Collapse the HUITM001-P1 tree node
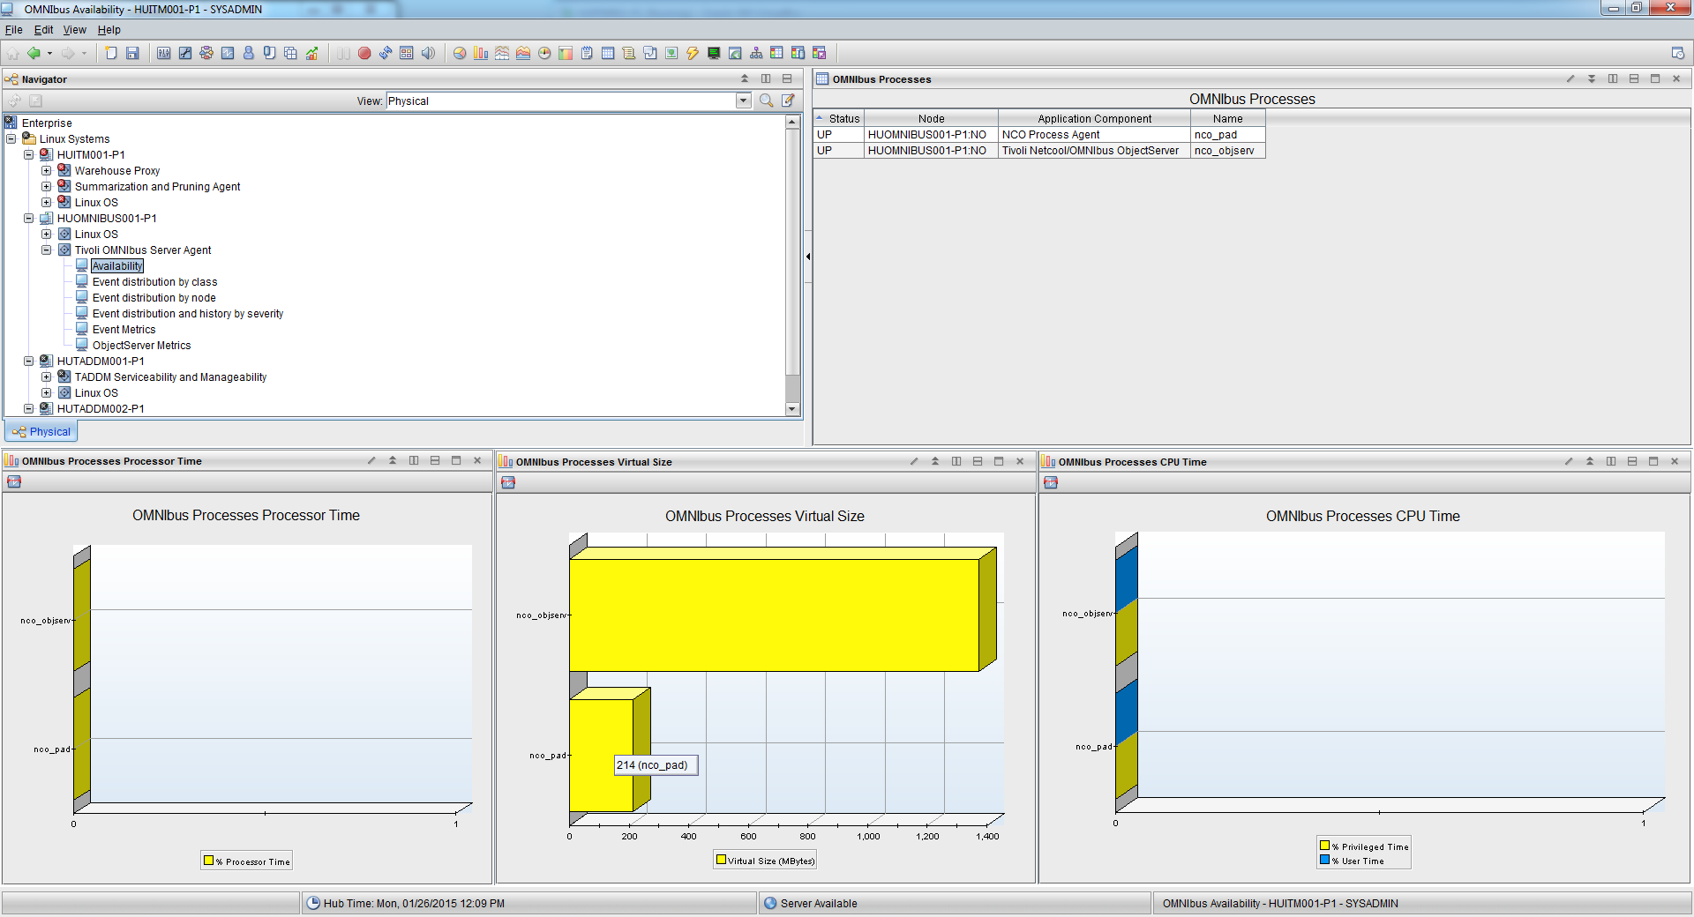The height and width of the screenshot is (917, 1694). [x=29, y=154]
